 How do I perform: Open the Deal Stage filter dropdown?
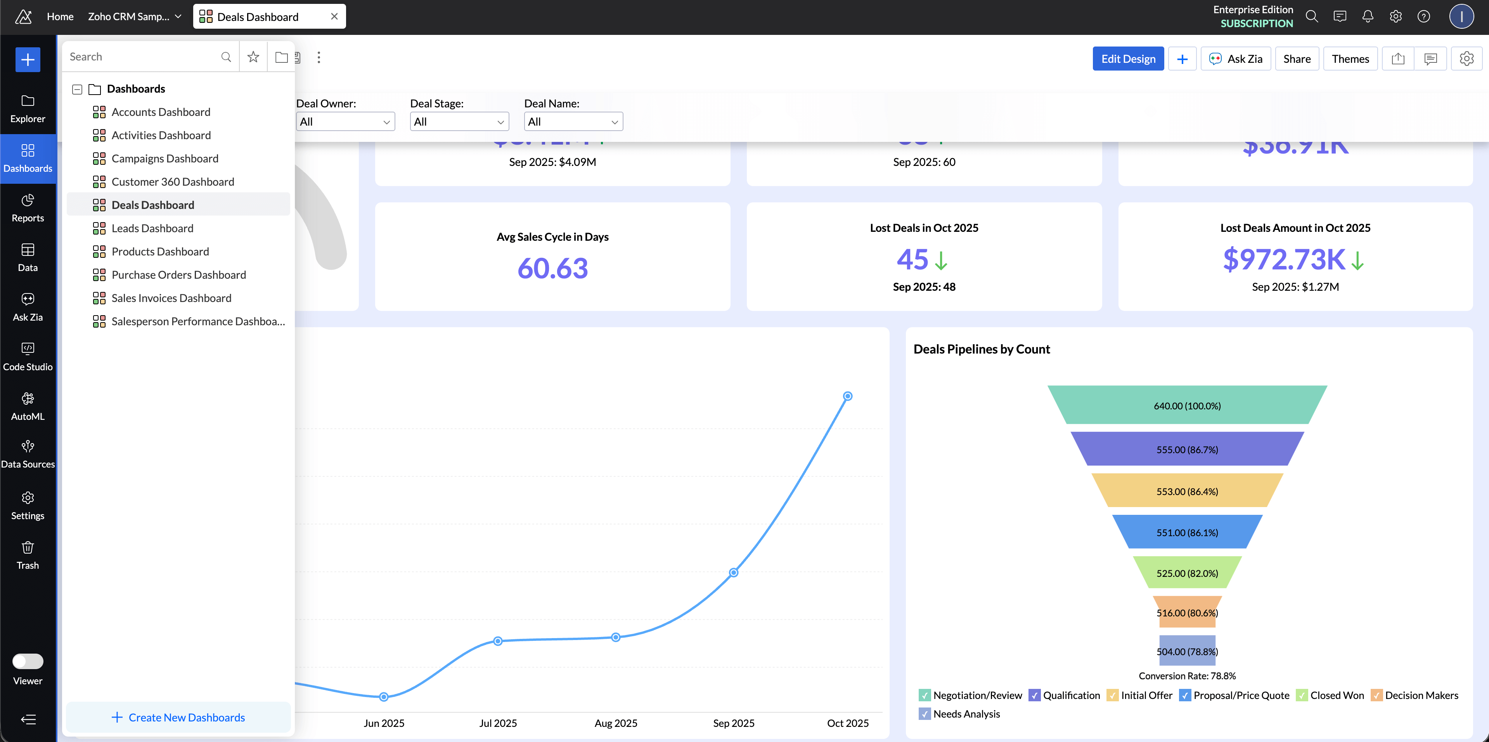tap(459, 121)
